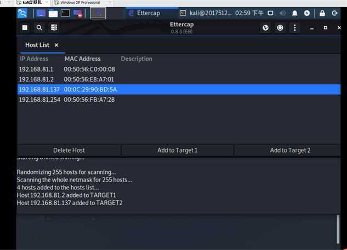Sort by the MAC Address column header
Screen dimensions: 347x250
point(83,59)
